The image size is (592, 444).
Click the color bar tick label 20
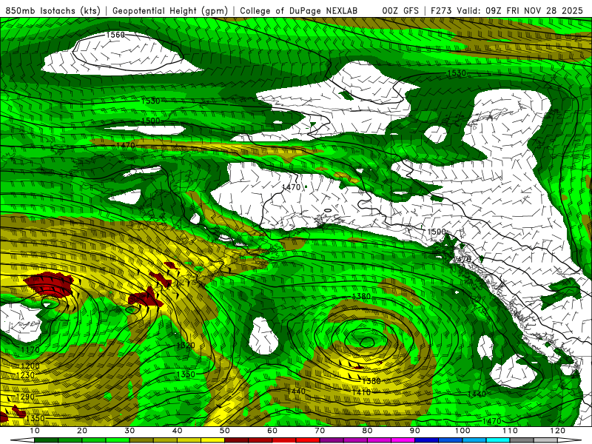pyautogui.click(x=82, y=431)
